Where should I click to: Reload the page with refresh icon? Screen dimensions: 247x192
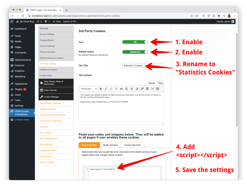[23, 16]
